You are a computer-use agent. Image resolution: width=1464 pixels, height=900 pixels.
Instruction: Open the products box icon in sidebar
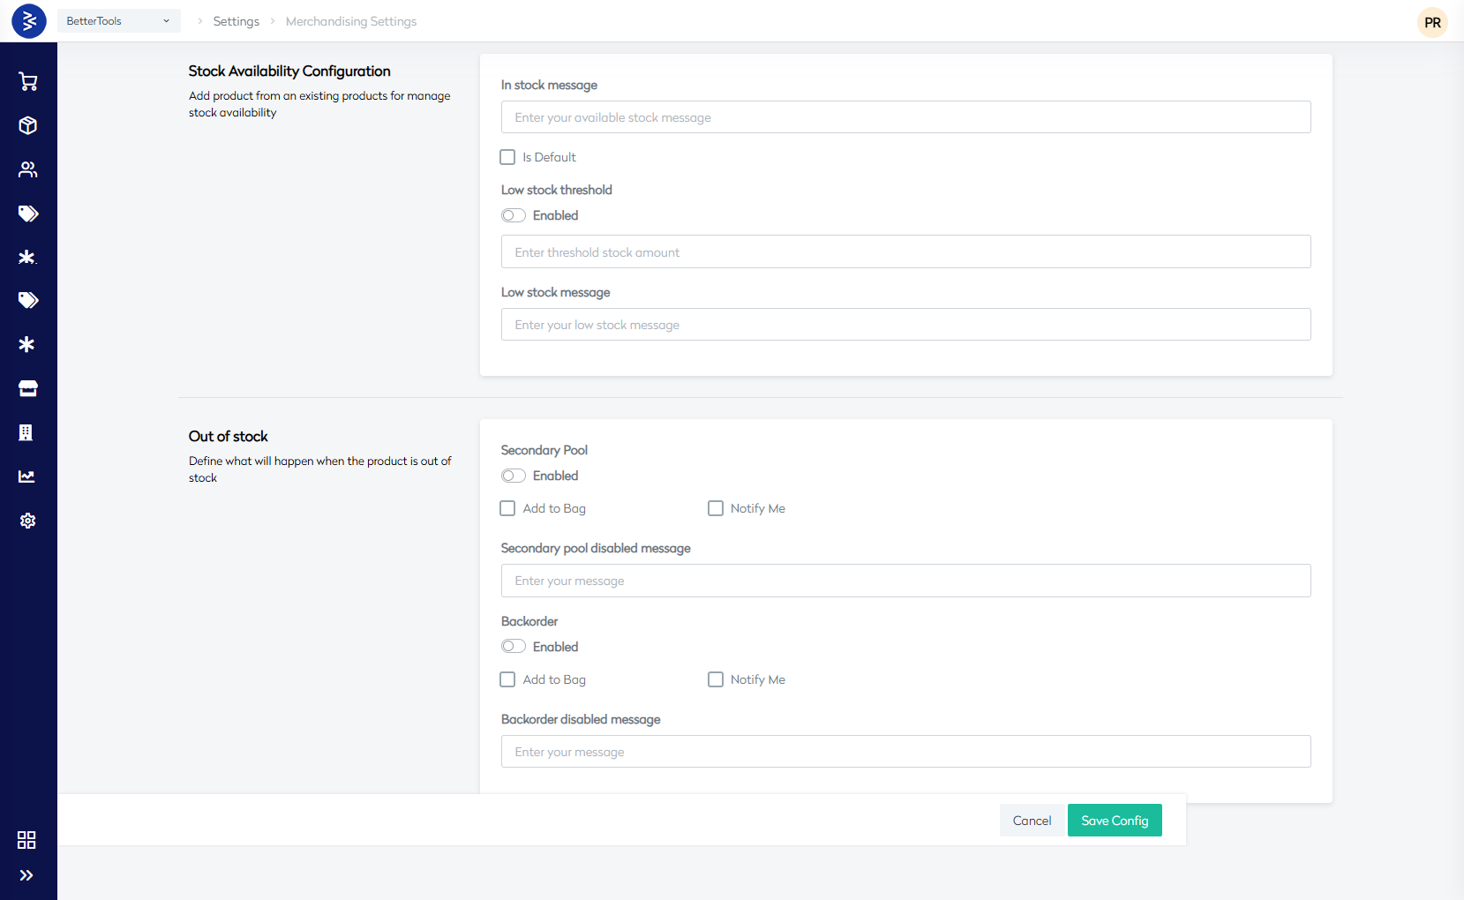point(28,125)
